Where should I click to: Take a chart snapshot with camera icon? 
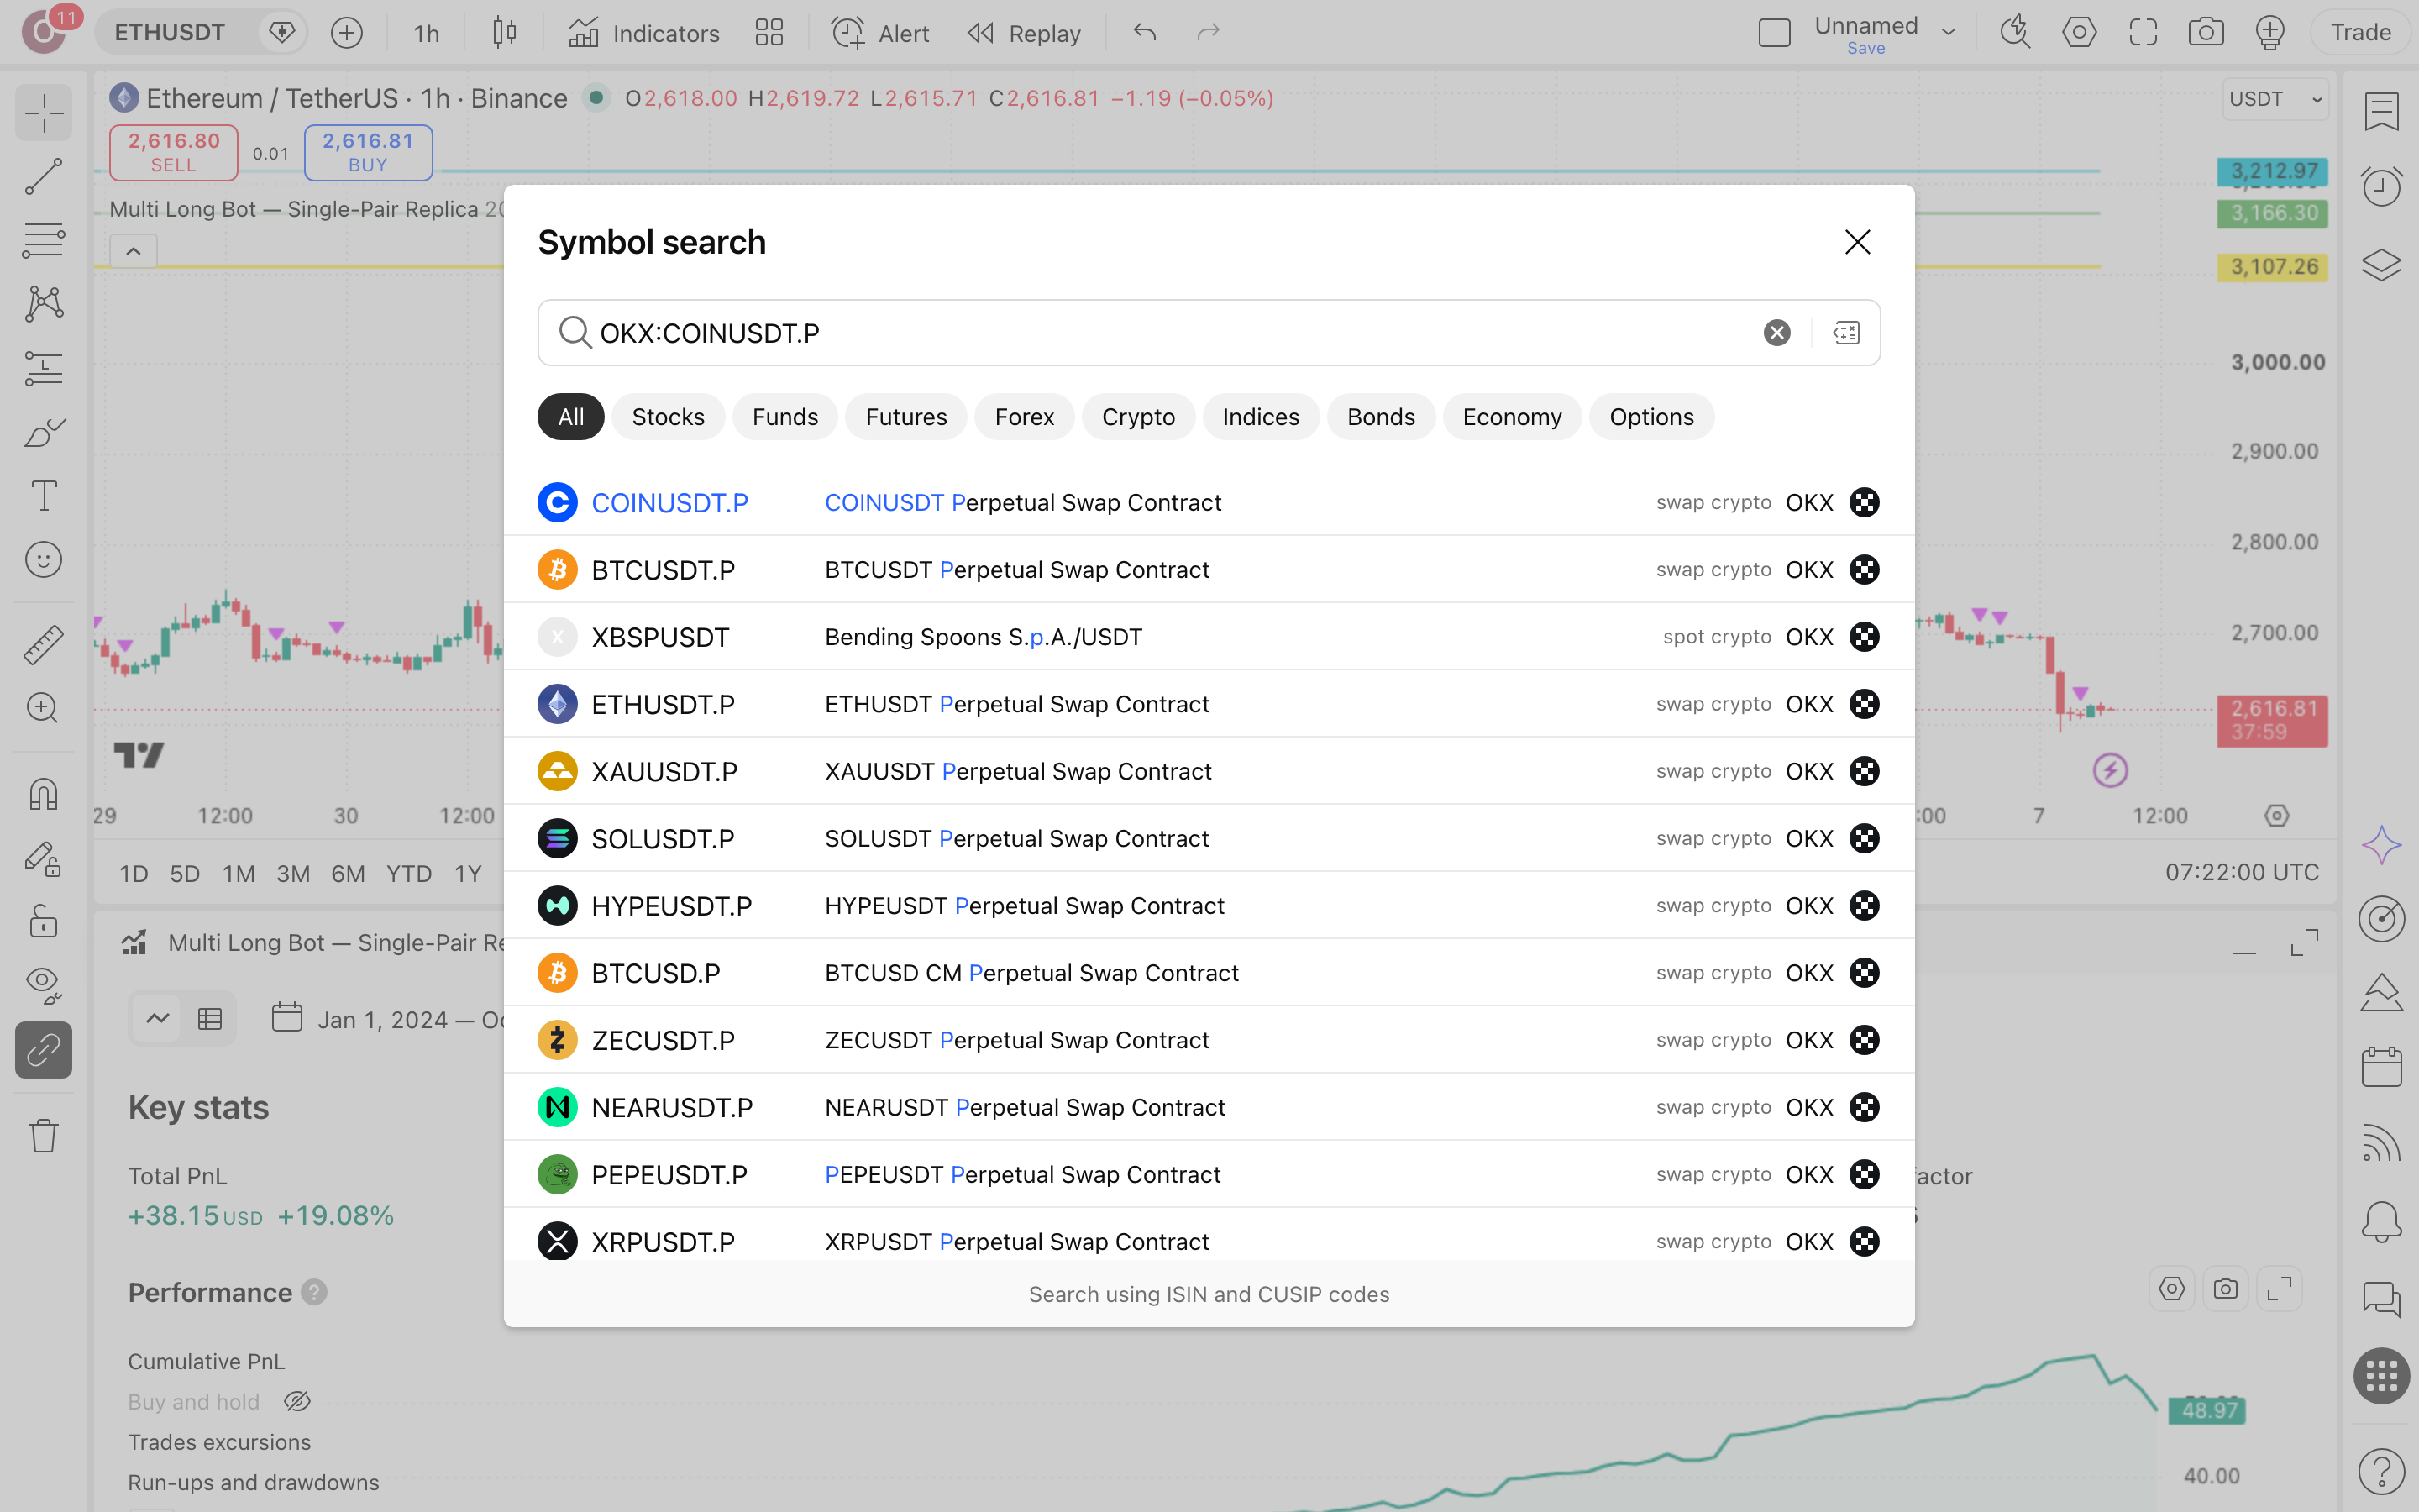click(2206, 33)
